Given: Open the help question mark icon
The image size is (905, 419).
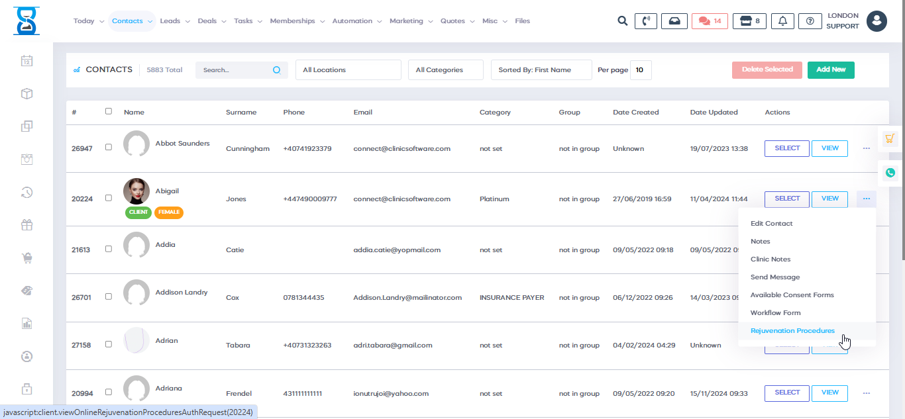Looking at the screenshot, I should pyautogui.click(x=810, y=21).
